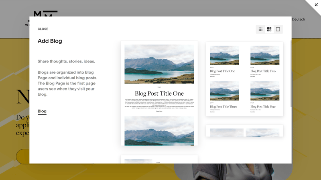
Task: Choose the single large view icon
Action: [278, 29]
